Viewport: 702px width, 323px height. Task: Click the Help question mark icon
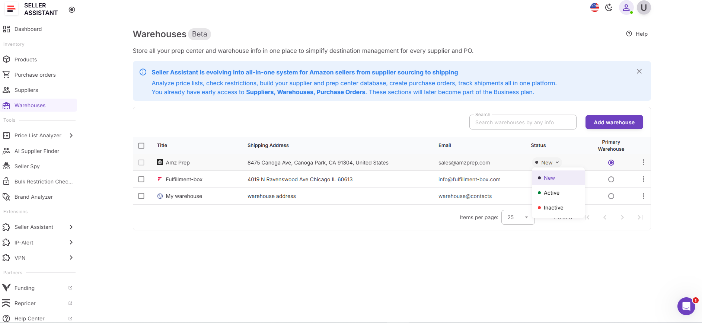[x=629, y=34]
